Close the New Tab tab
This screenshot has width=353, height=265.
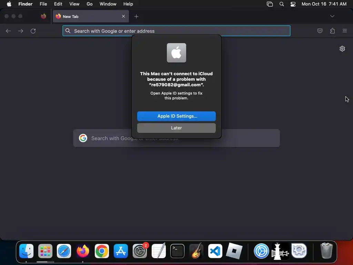(x=123, y=16)
